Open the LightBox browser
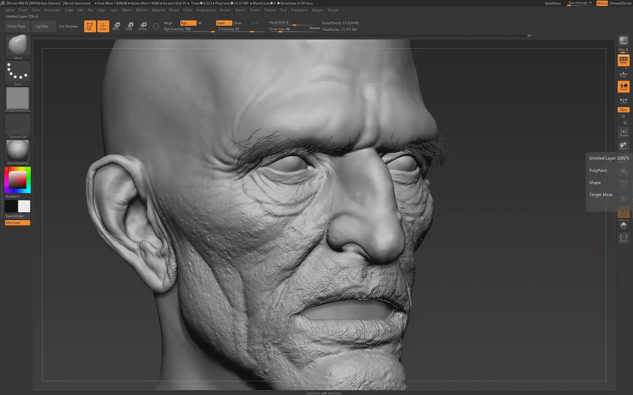This screenshot has height=395, width=633. (42, 26)
